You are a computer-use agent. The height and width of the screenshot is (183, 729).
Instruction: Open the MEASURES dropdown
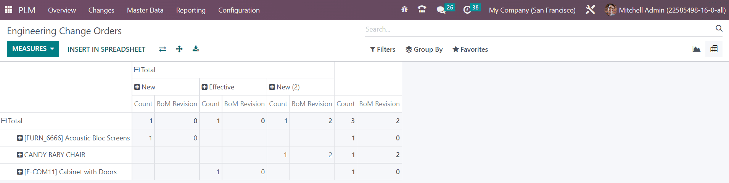point(33,49)
